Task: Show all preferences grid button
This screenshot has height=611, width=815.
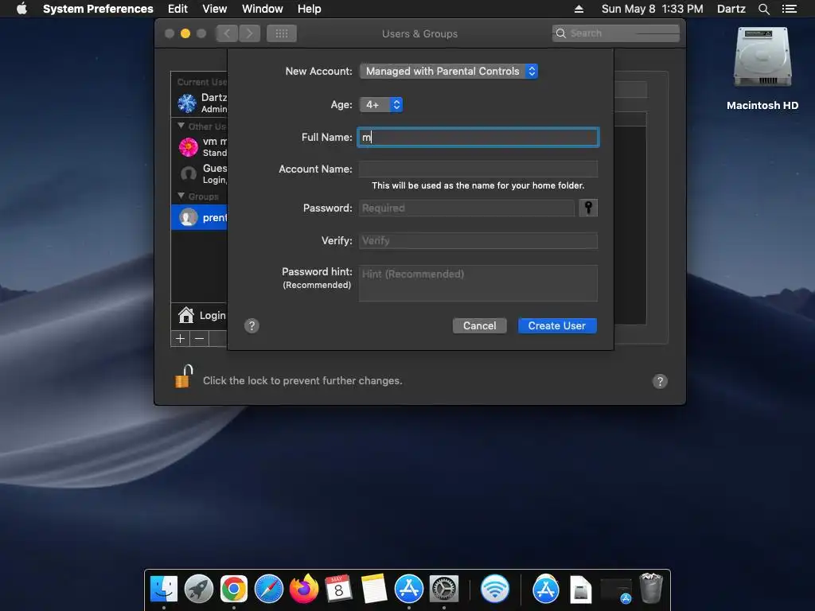Action: click(282, 33)
